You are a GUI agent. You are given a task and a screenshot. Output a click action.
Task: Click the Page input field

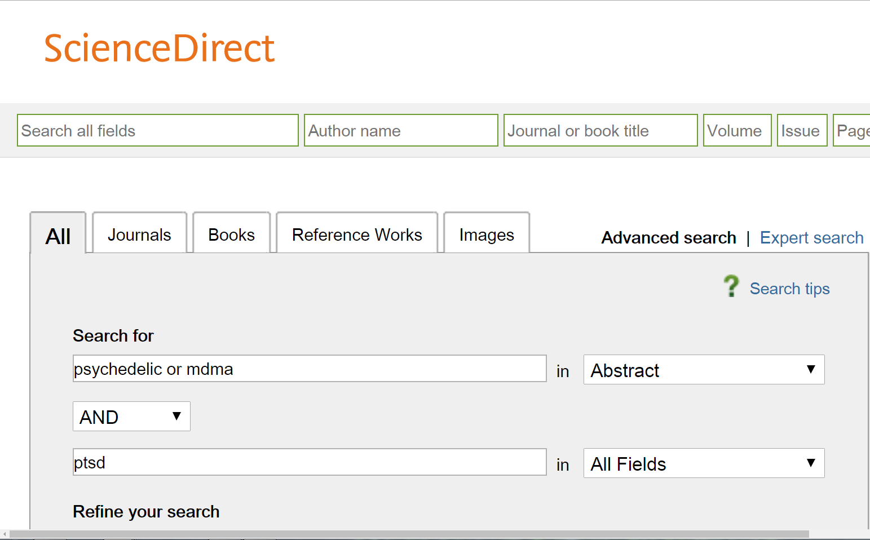[852, 130]
